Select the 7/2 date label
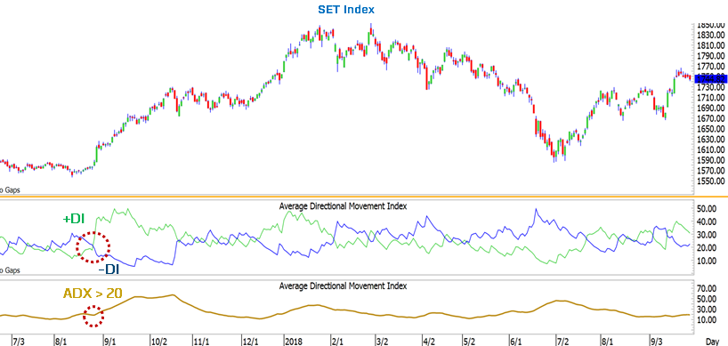 point(562,342)
